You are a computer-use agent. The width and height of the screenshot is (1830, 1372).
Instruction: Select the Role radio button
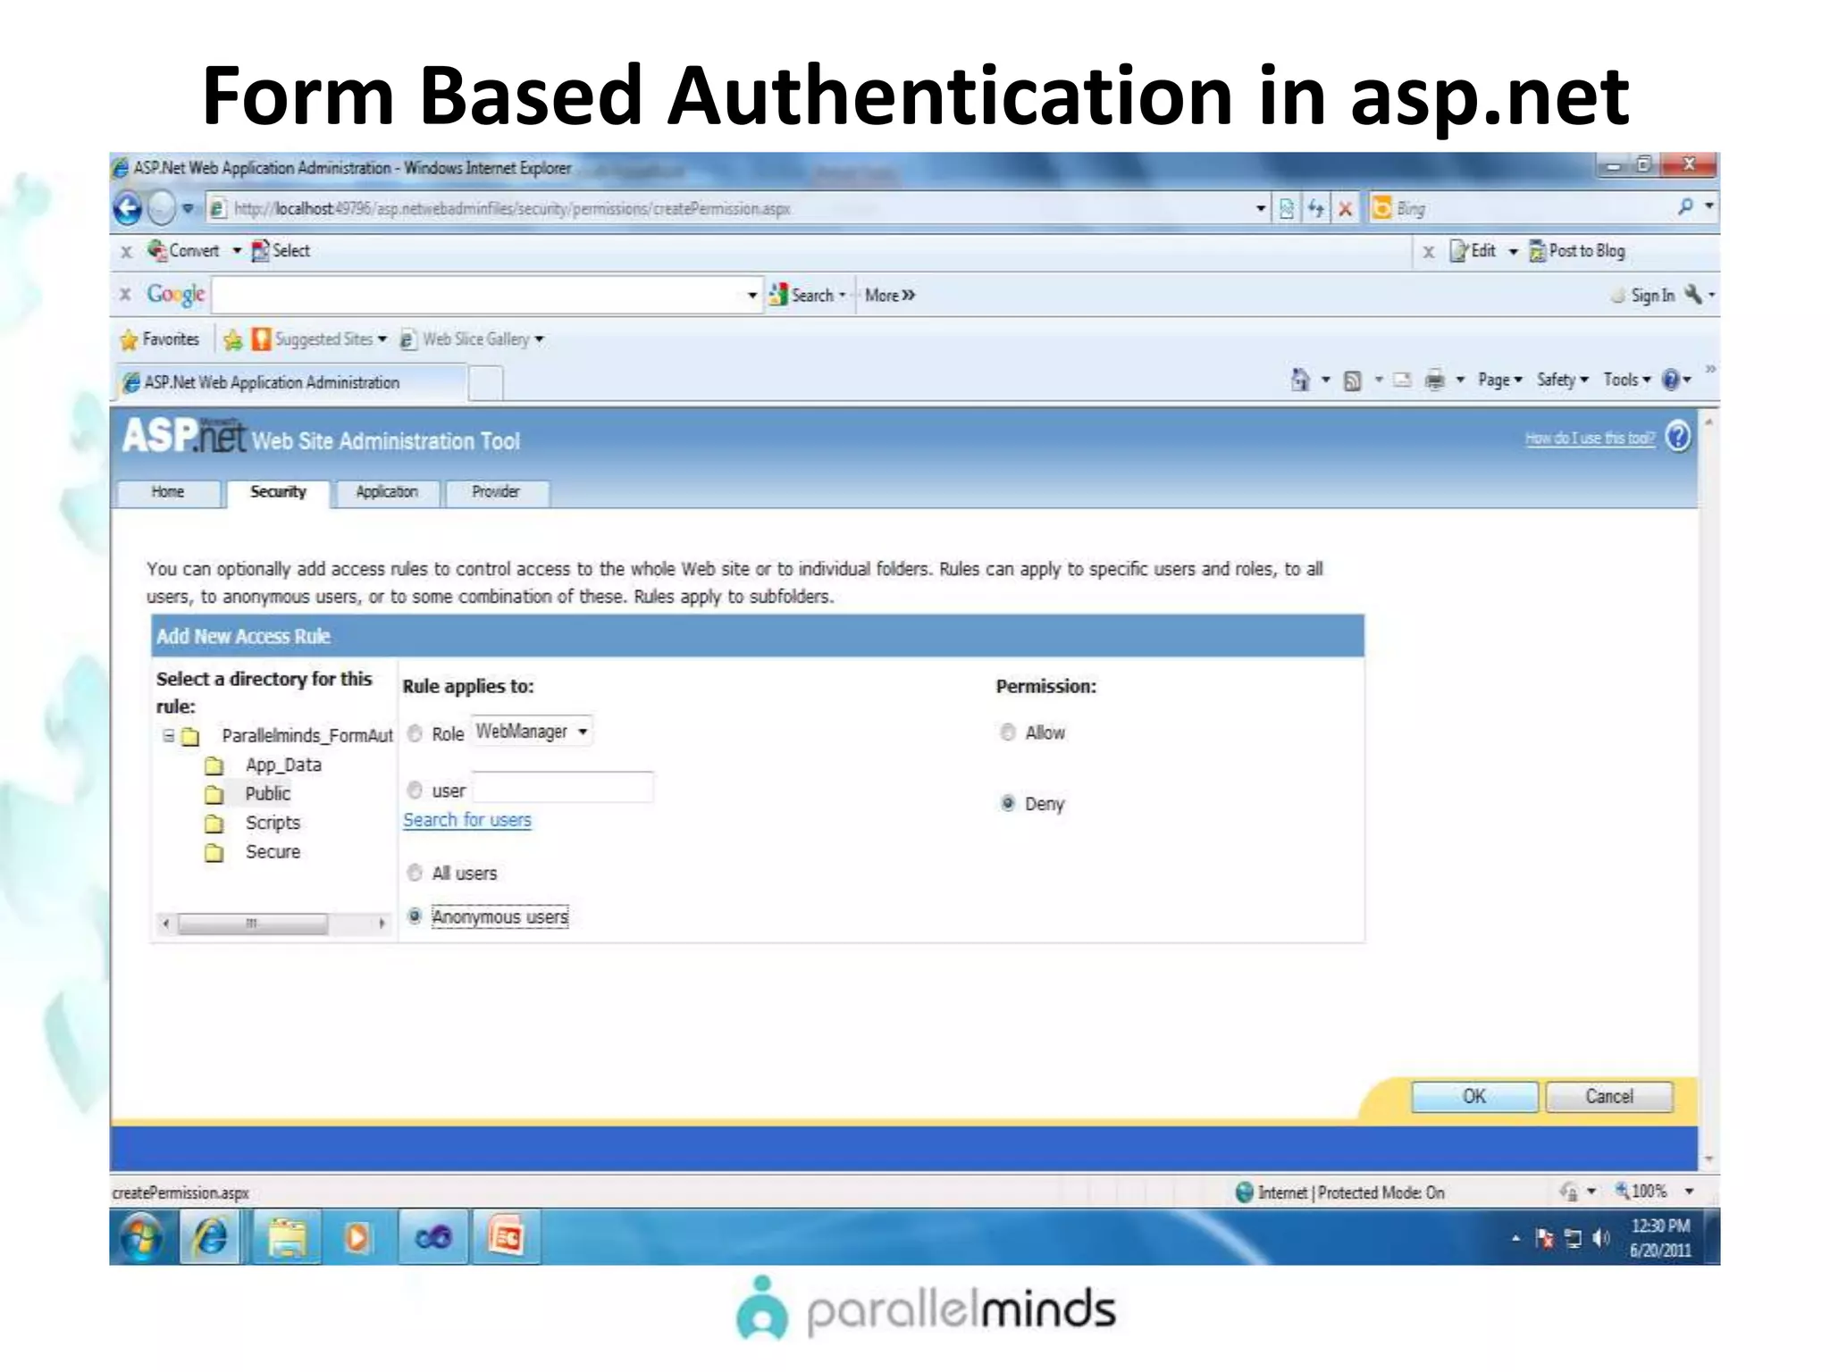[x=415, y=734]
